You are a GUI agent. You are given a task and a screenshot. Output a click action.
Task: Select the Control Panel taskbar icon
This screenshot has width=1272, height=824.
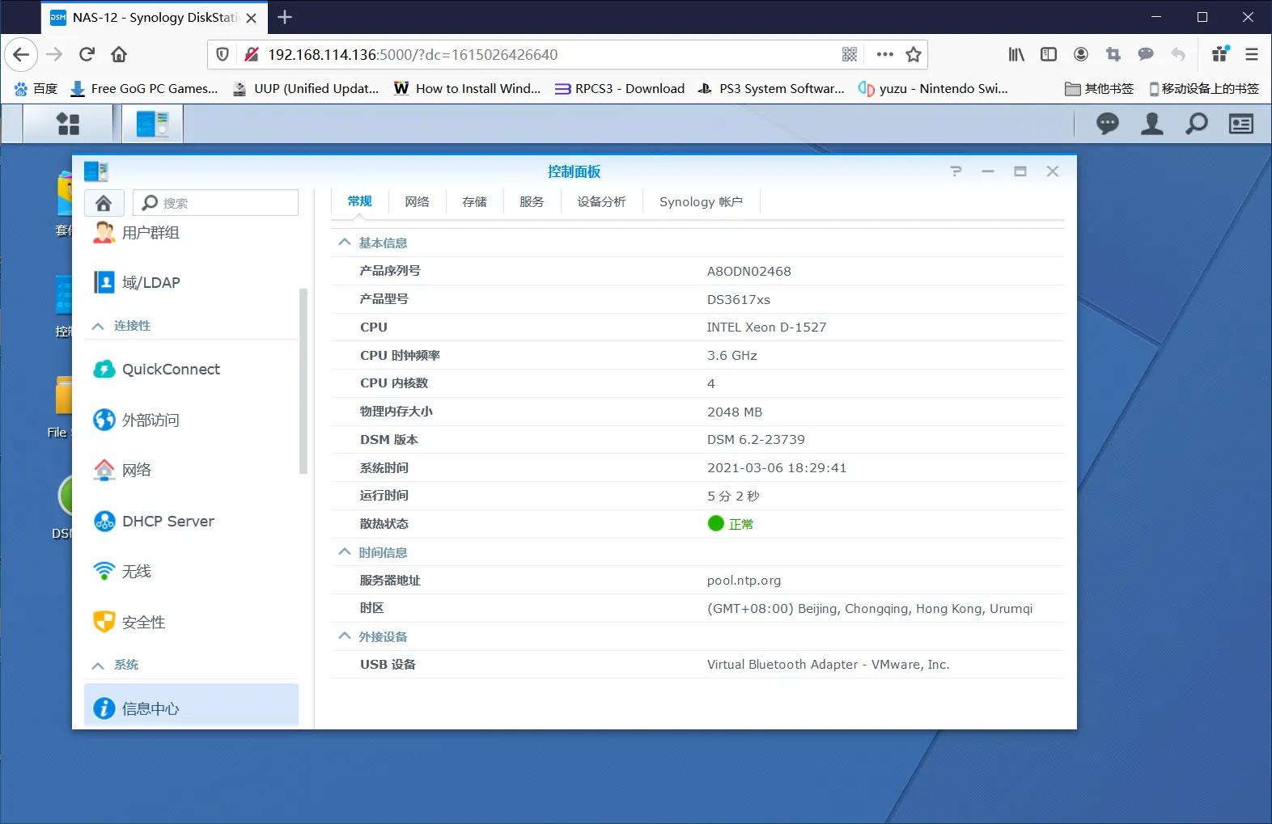point(152,124)
